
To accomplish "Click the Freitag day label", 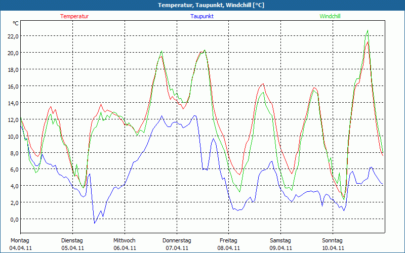I will tap(228, 241).
